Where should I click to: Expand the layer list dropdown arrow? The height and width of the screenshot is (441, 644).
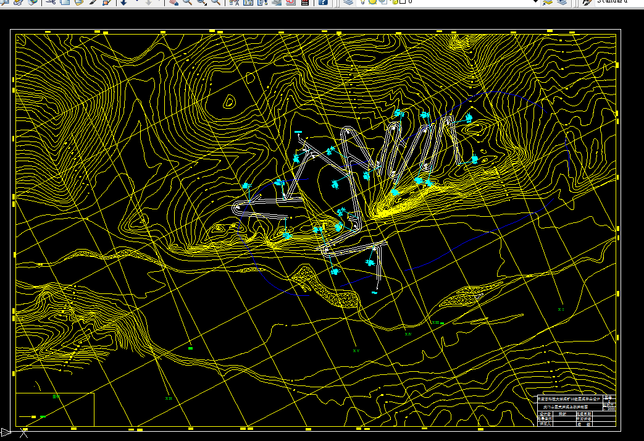coord(535,2)
